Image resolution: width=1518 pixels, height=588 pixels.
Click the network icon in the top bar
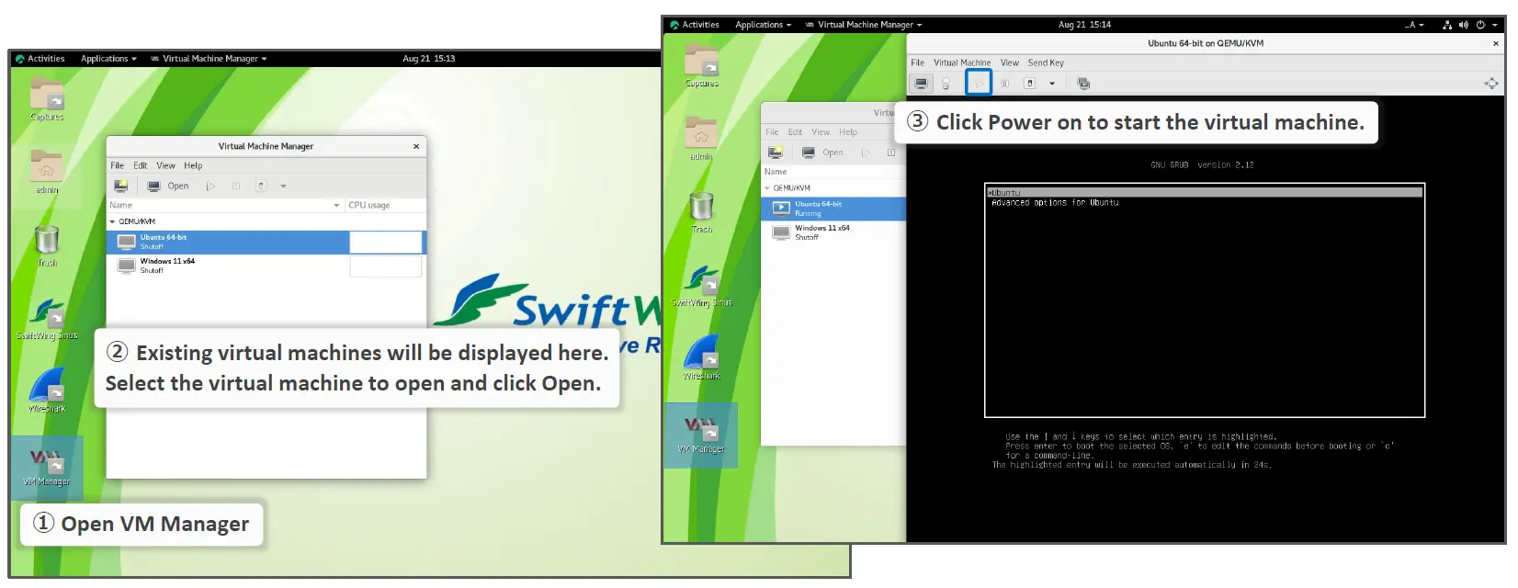[x=1447, y=25]
